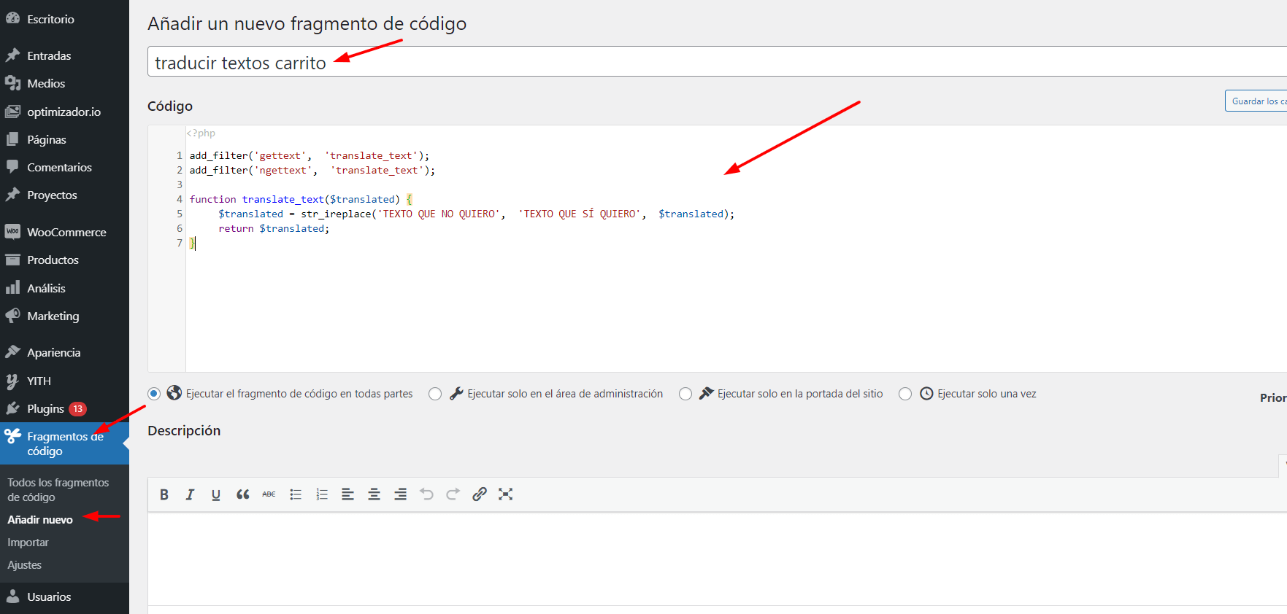Select Ejecutar solo una vez option
The width and height of the screenshot is (1287, 614).
(x=905, y=394)
